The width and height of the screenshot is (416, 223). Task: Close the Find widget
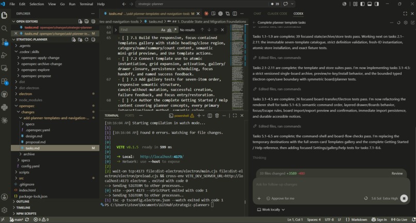pyautogui.click(x=222, y=30)
